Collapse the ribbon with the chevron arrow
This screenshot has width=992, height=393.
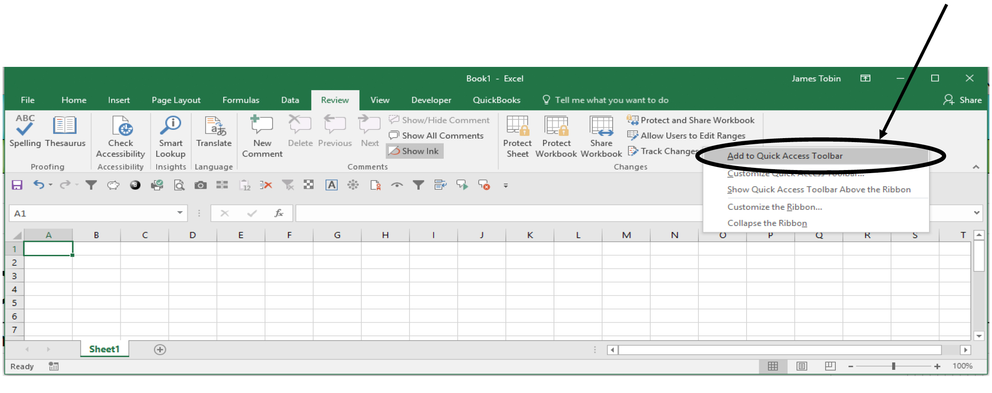tap(976, 167)
